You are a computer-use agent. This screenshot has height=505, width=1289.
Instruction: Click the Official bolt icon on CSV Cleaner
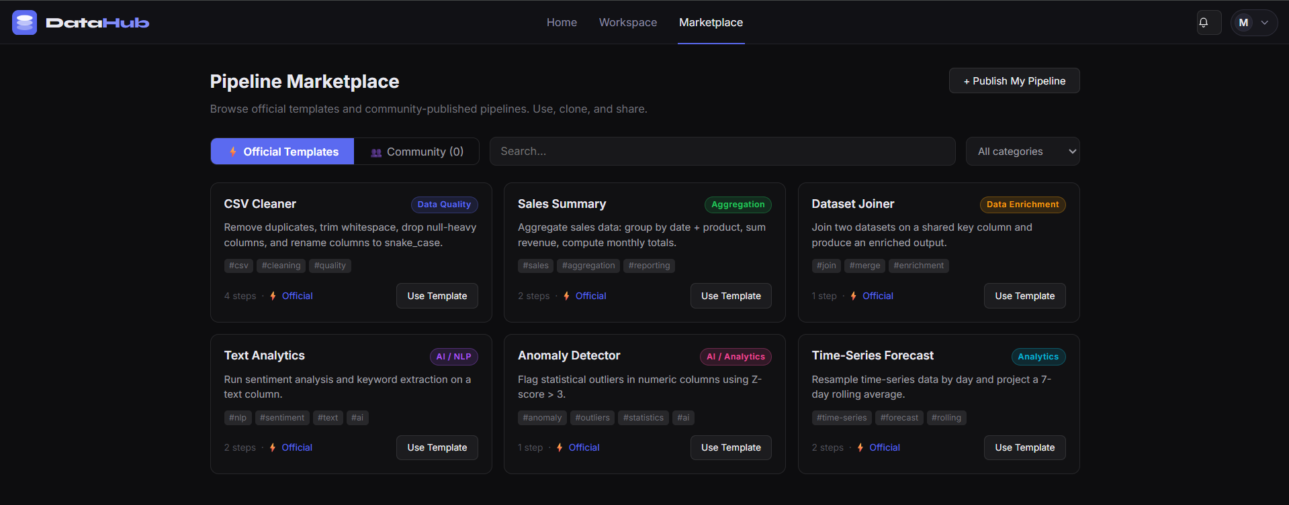click(273, 296)
